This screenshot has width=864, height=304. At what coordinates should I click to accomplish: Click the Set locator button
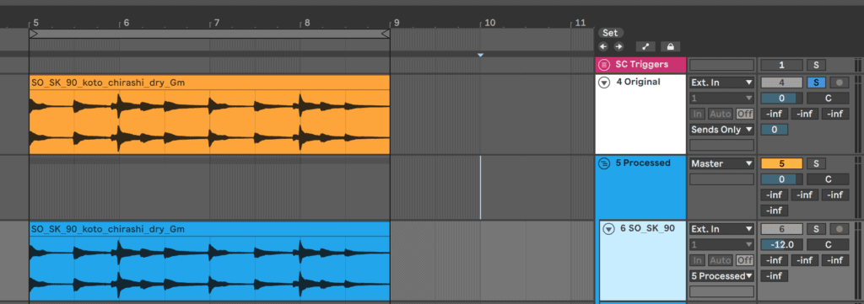(x=610, y=33)
